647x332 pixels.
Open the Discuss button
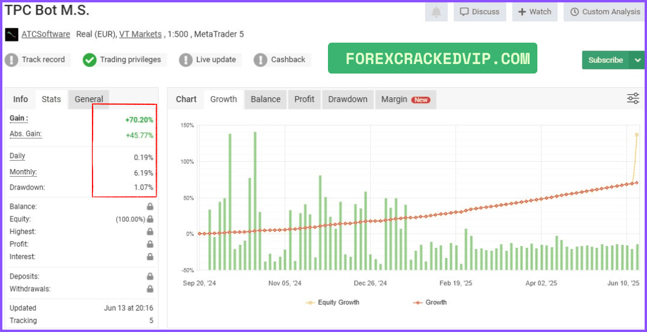point(480,12)
